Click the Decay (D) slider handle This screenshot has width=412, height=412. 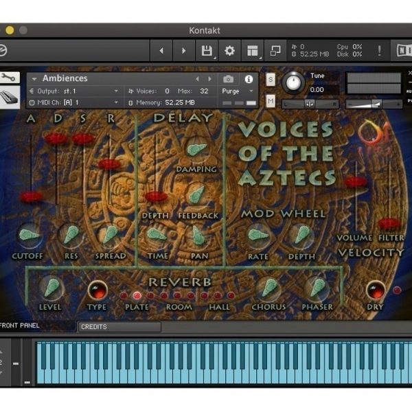point(56,139)
